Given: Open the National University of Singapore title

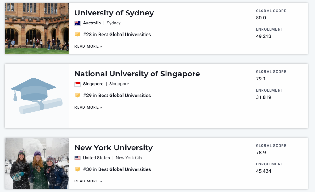Looking at the screenshot, I should (x=137, y=74).
